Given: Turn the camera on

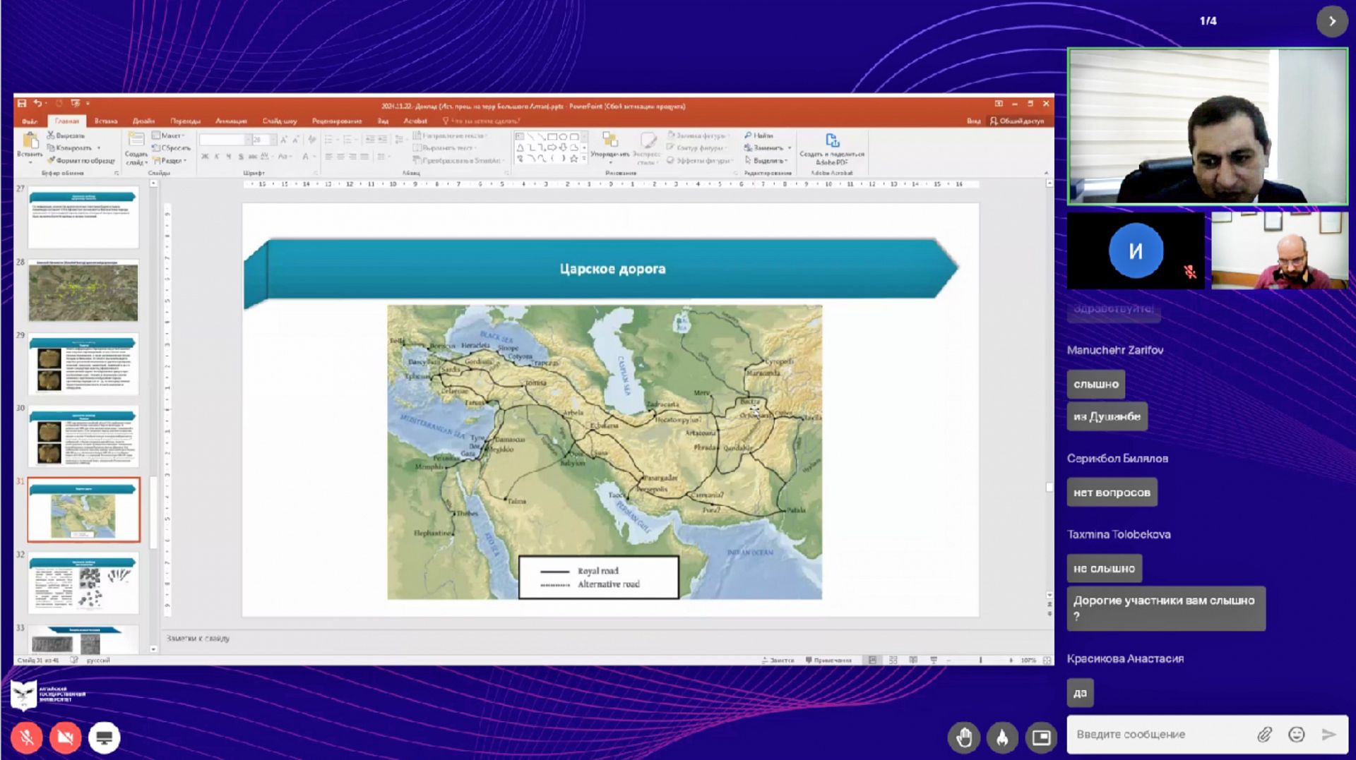Looking at the screenshot, I should (65, 737).
